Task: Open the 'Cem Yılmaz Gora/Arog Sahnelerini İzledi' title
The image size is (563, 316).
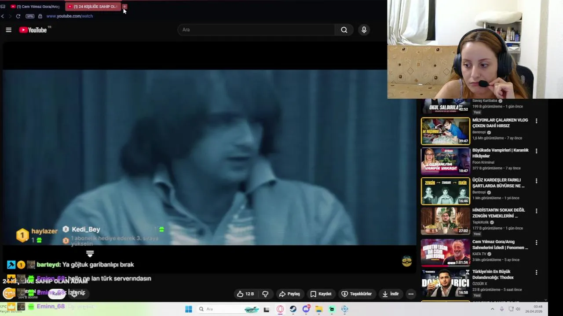Action: point(500,244)
